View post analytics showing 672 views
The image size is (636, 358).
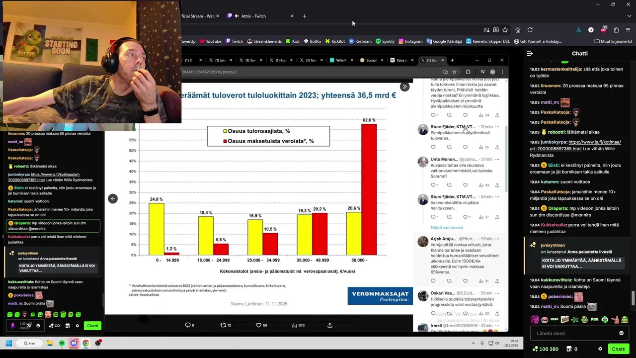click(x=298, y=325)
